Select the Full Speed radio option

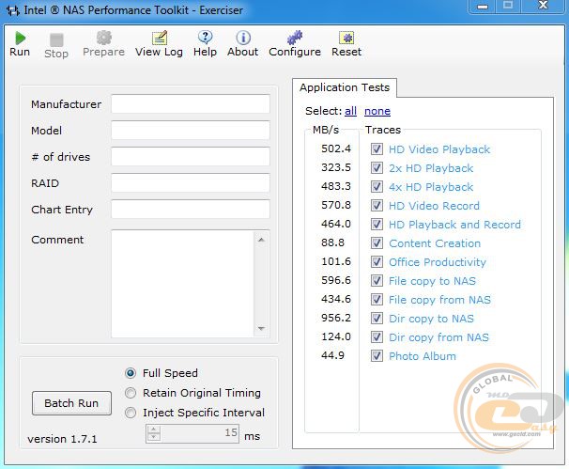coord(131,373)
